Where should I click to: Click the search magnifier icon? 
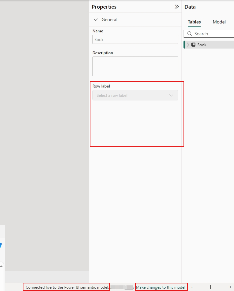point(189,34)
